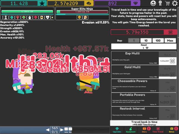Click 'Dexterity x1.64M%' stat line

[12, 25]
